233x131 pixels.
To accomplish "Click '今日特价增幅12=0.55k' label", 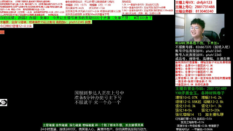I will (16, 26).
